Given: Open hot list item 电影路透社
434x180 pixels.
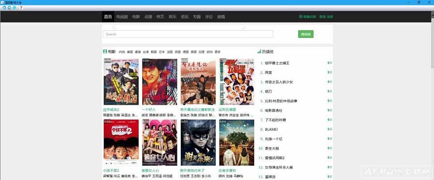Looking at the screenshot, I should tap(274, 111).
